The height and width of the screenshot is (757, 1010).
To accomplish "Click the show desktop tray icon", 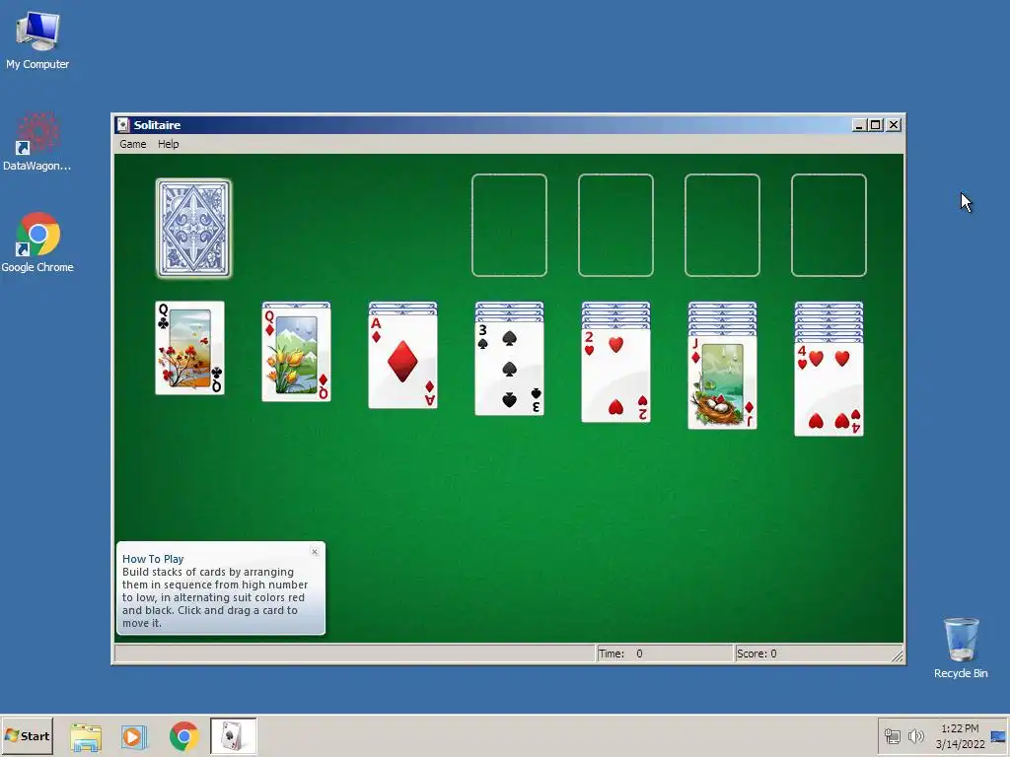I will (x=998, y=736).
